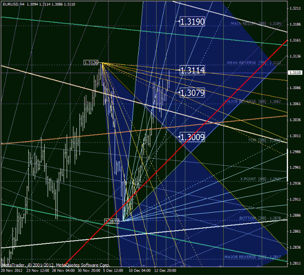Select the 1.3009 price label box
This screenshot has height=275, width=304.
pos(192,137)
